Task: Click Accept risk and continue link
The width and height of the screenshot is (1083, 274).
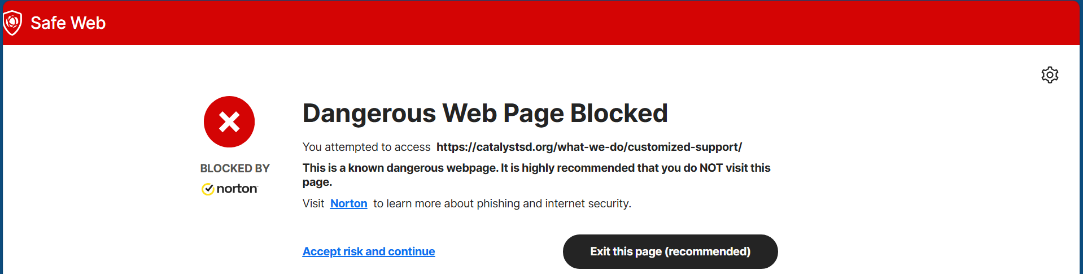Action: 369,251
